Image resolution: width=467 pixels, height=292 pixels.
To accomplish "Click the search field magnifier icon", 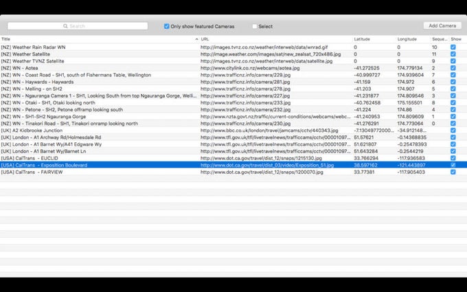I will (x=65, y=26).
